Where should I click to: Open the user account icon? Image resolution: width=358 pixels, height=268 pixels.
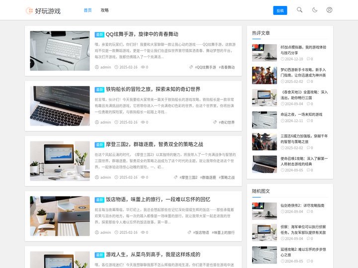(x=329, y=10)
